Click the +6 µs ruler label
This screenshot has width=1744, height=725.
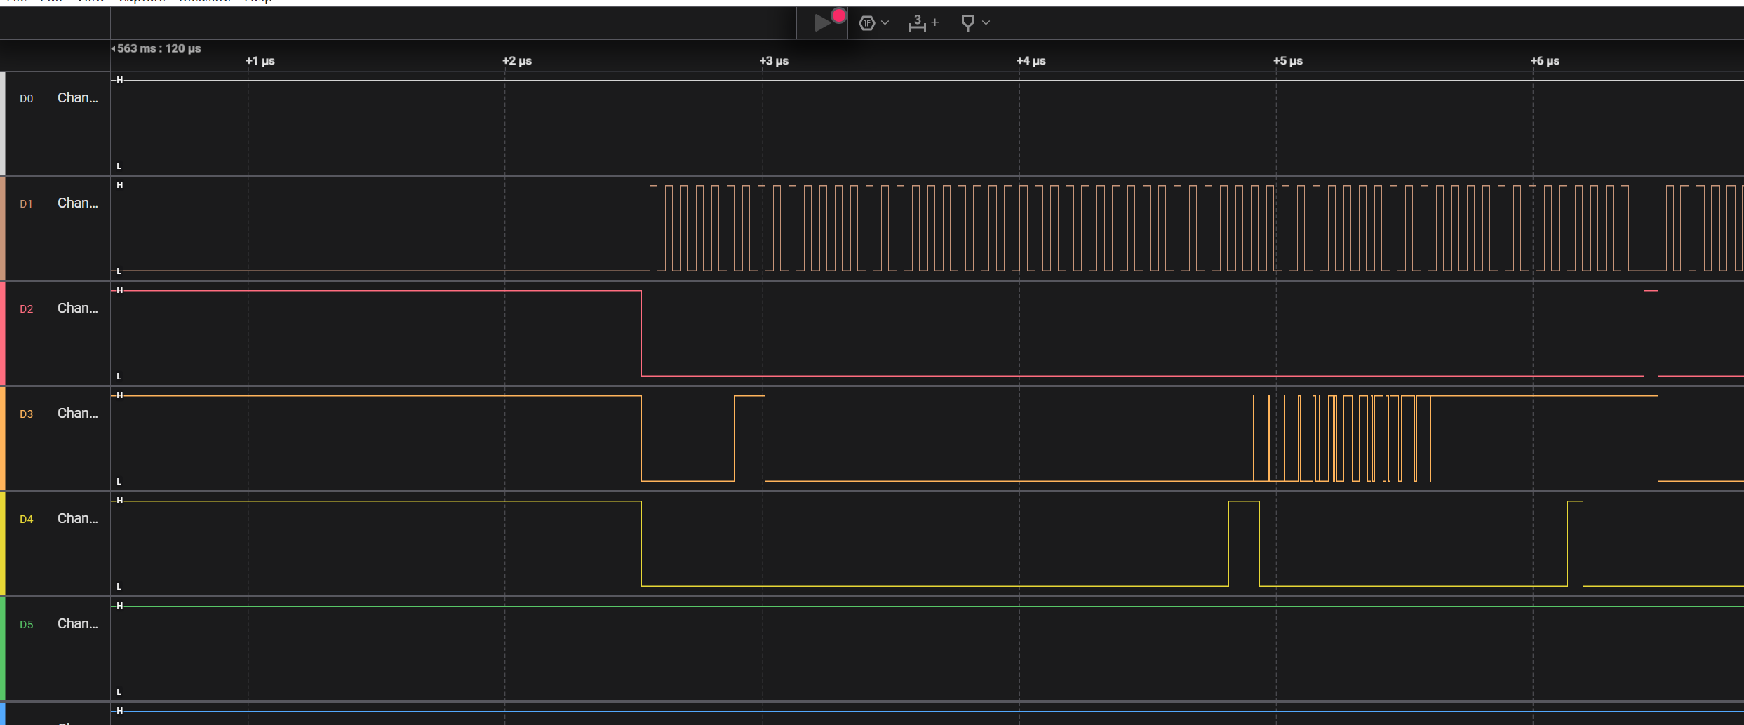(x=1545, y=61)
